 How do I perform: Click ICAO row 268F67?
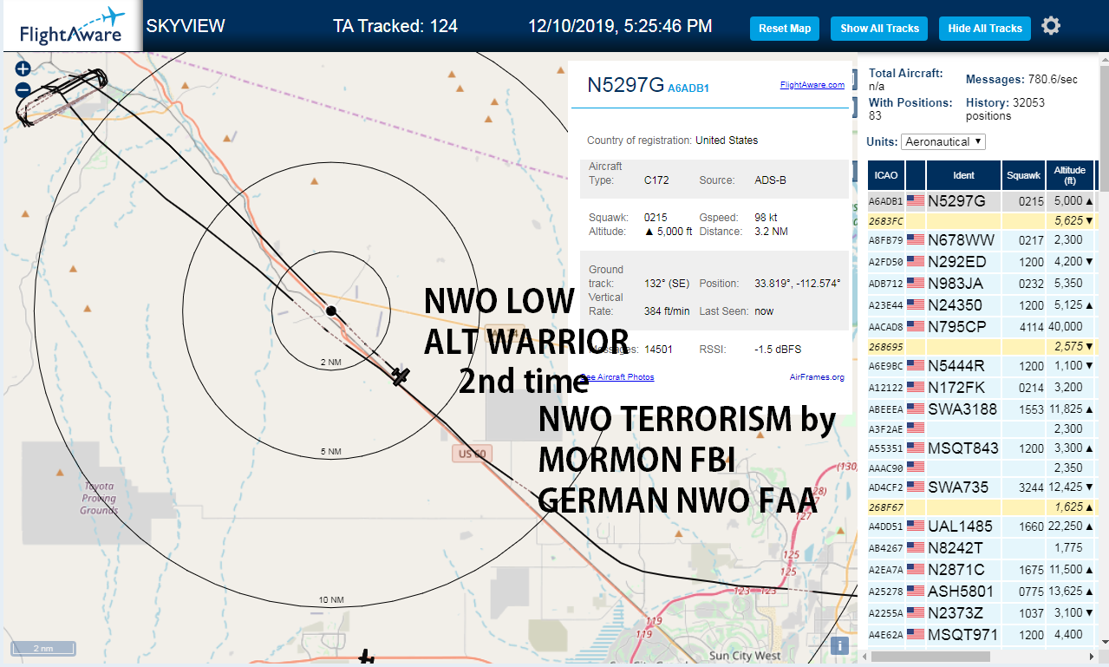point(982,507)
